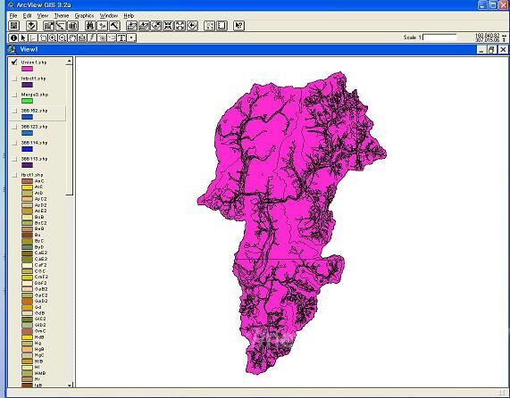Click Zoom to Full Extent icon
This screenshot has width=510, height=398.
click(x=131, y=26)
